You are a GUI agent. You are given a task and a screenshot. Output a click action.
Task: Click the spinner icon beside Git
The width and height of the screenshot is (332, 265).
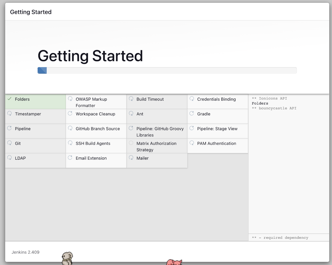(x=10, y=143)
